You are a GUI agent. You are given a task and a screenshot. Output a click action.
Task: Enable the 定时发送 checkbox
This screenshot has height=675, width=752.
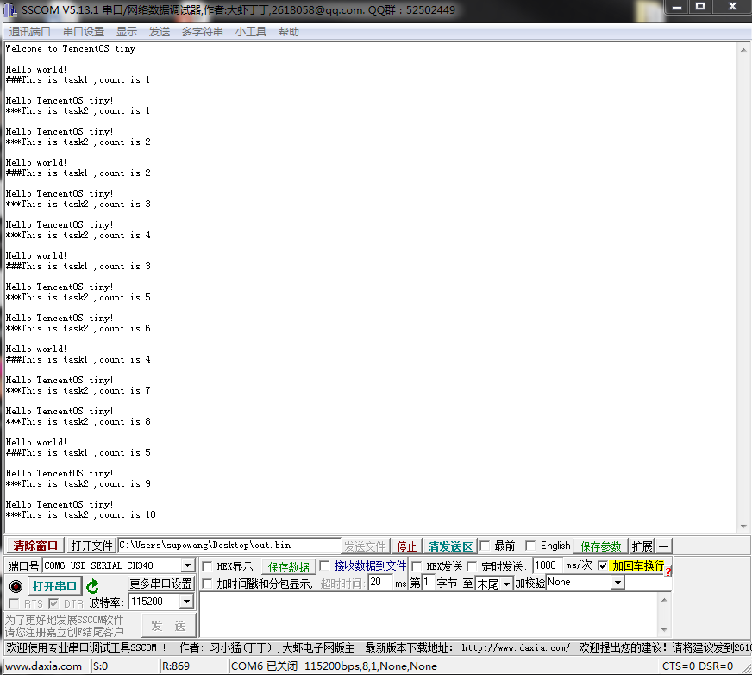point(472,566)
